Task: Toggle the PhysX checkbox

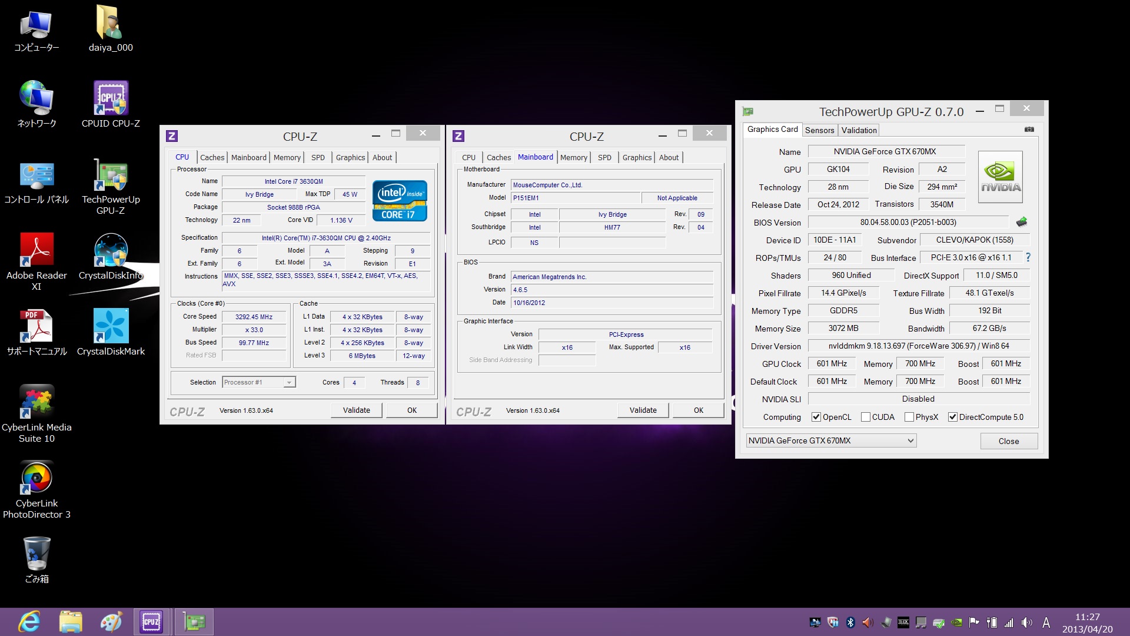Action: pos(909,417)
